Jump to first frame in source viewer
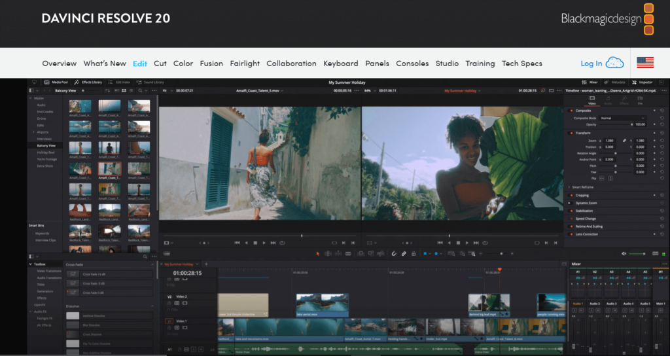 237,243
